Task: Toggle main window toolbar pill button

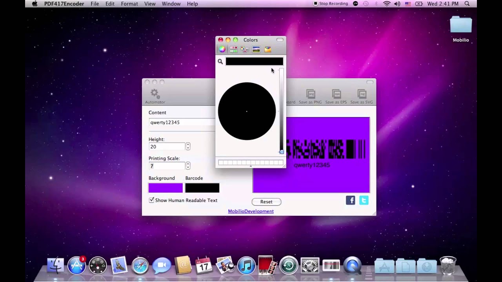Action: point(370,82)
